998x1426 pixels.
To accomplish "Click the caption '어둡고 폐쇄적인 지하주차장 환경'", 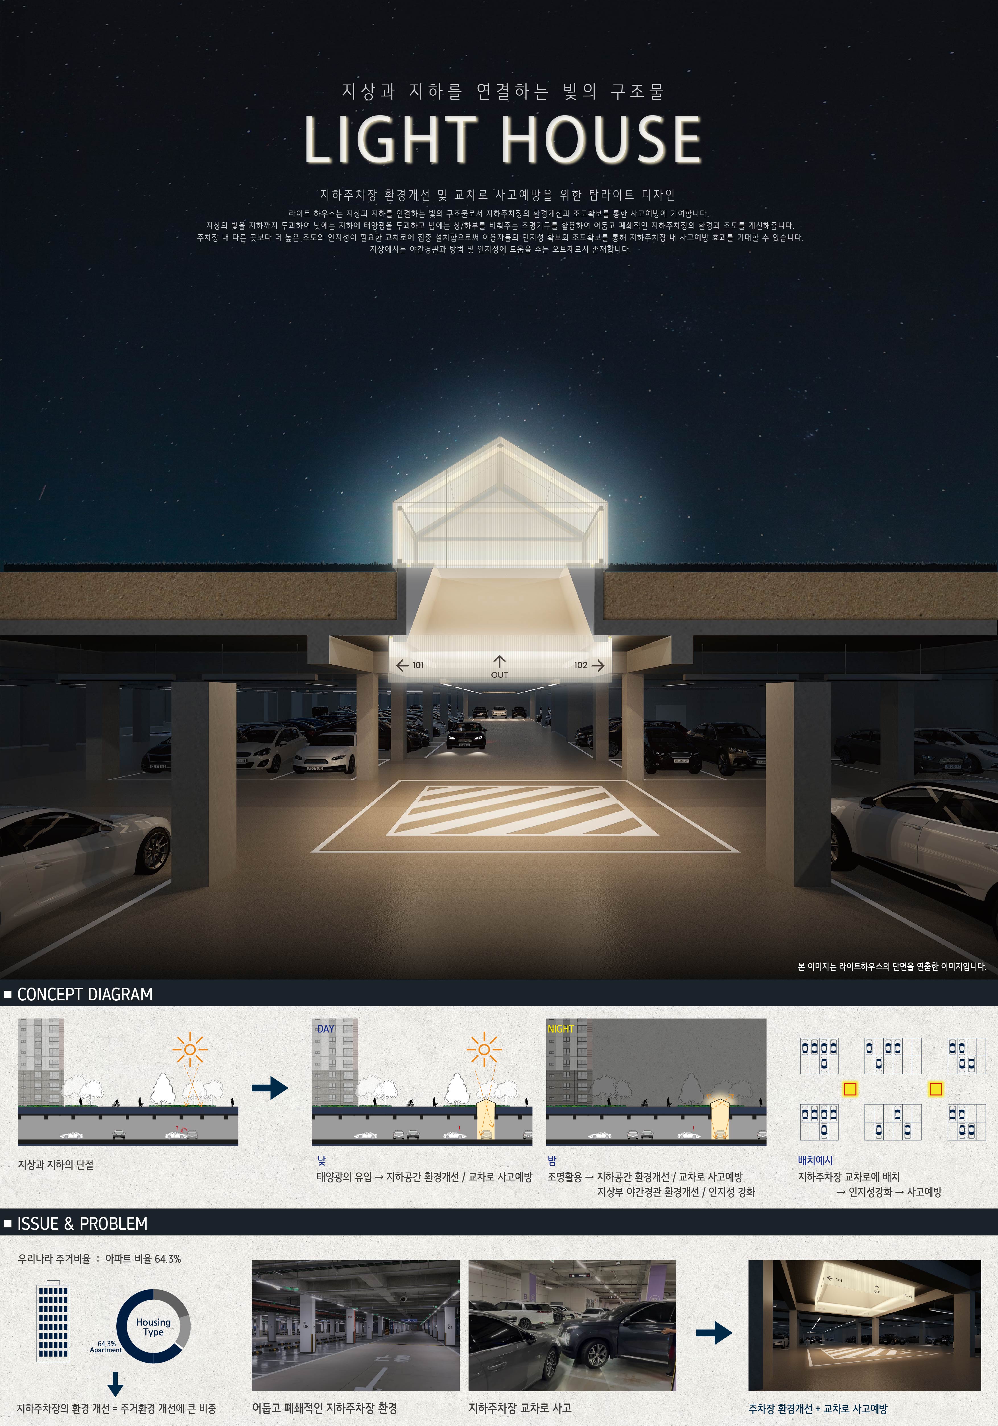I will (x=325, y=1408).
